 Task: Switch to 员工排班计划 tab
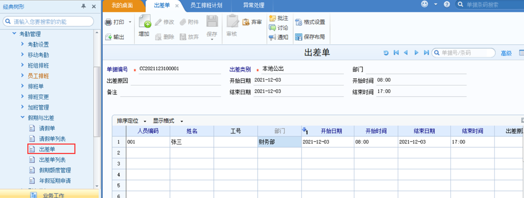coord(206,5)
